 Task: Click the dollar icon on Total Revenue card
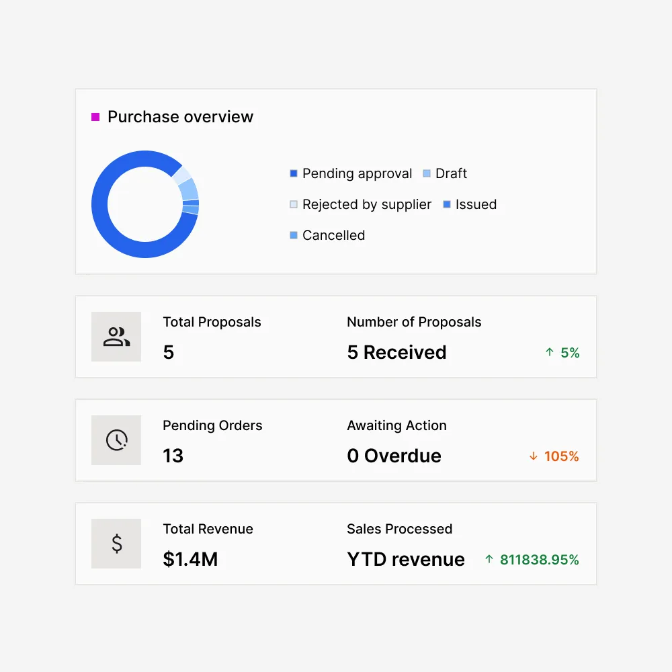tap(116, 544)
